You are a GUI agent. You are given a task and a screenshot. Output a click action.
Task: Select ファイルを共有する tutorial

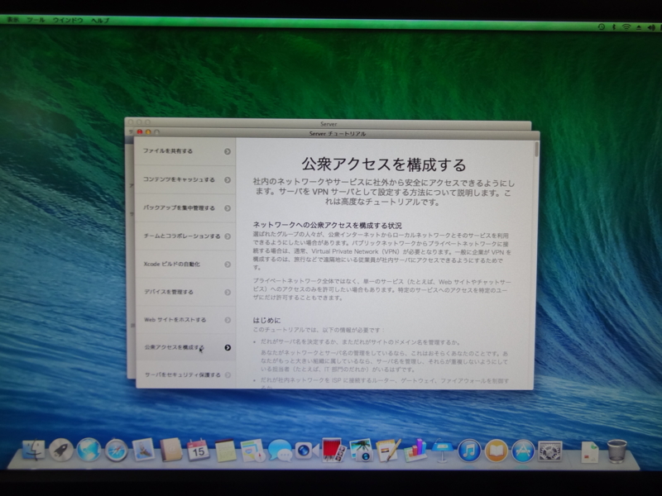(x=185, y=151)
